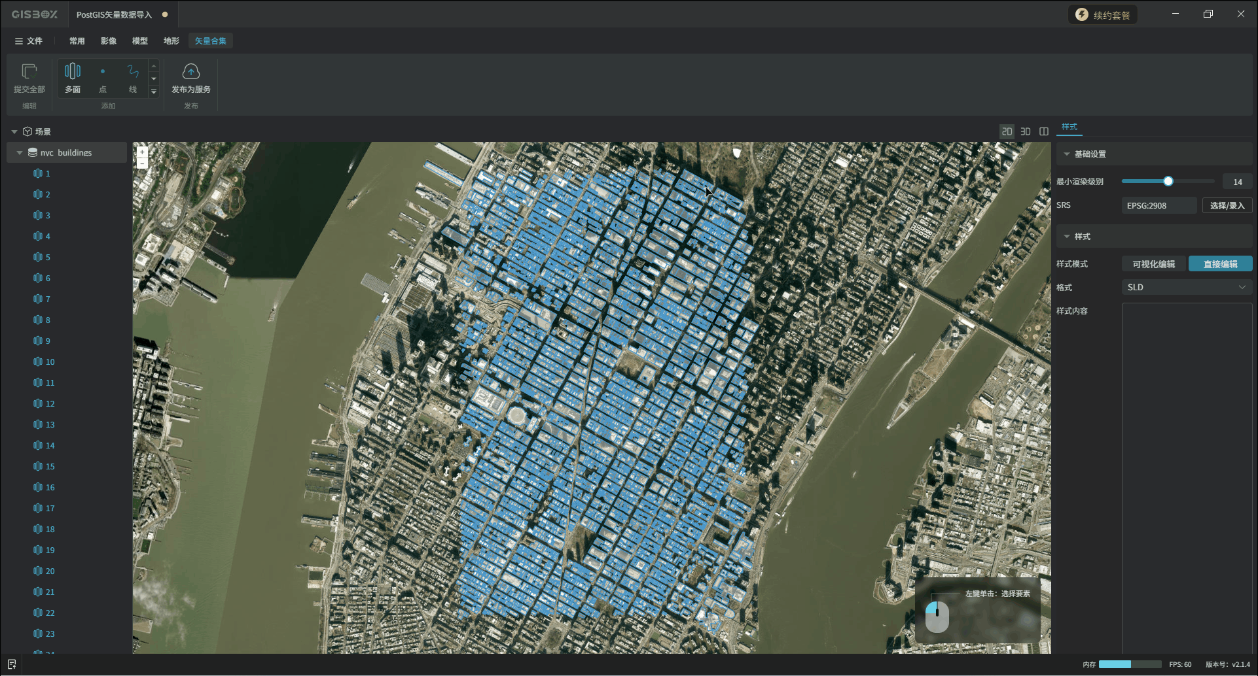Open the format (格式) SLD dropdown

coord(1186,287)
